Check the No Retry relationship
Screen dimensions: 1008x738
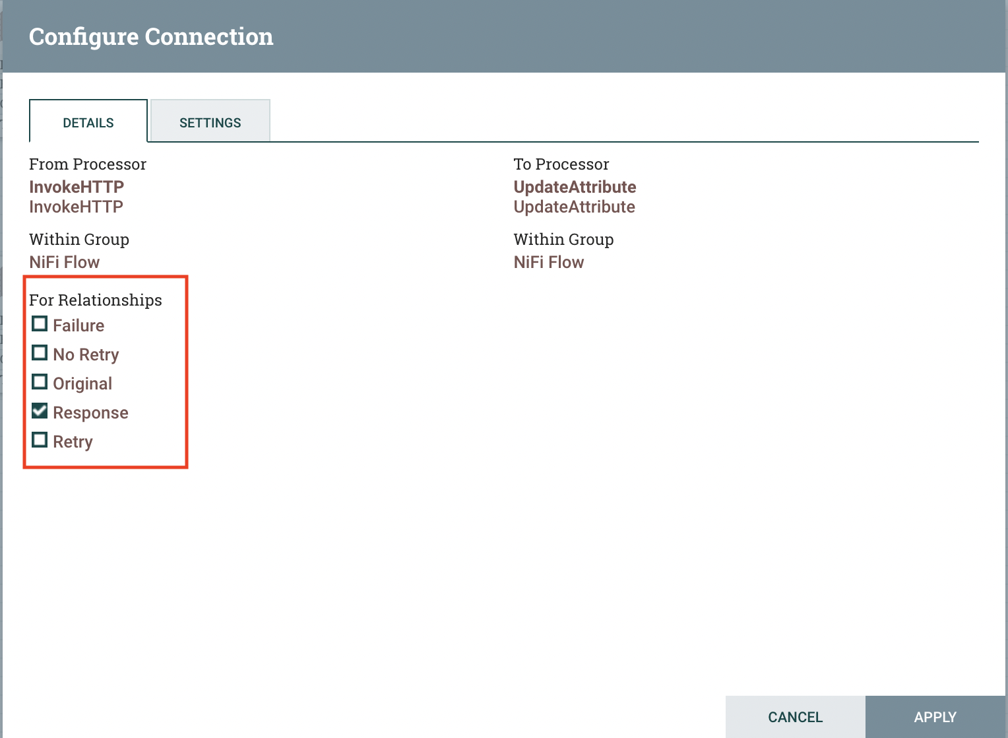(x=40, y=352)
